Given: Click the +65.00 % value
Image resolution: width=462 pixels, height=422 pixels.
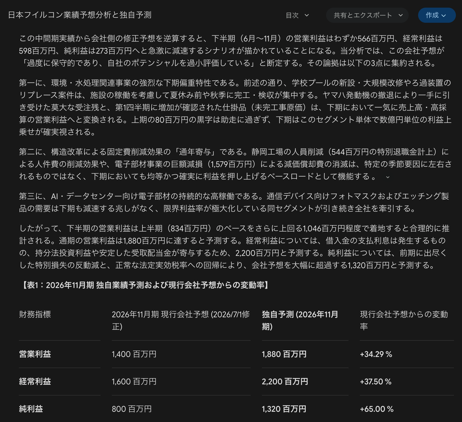Looking at the screenshot, I should click(377, 409).
